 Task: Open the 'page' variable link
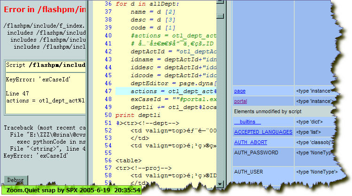[x=239, y=91]
